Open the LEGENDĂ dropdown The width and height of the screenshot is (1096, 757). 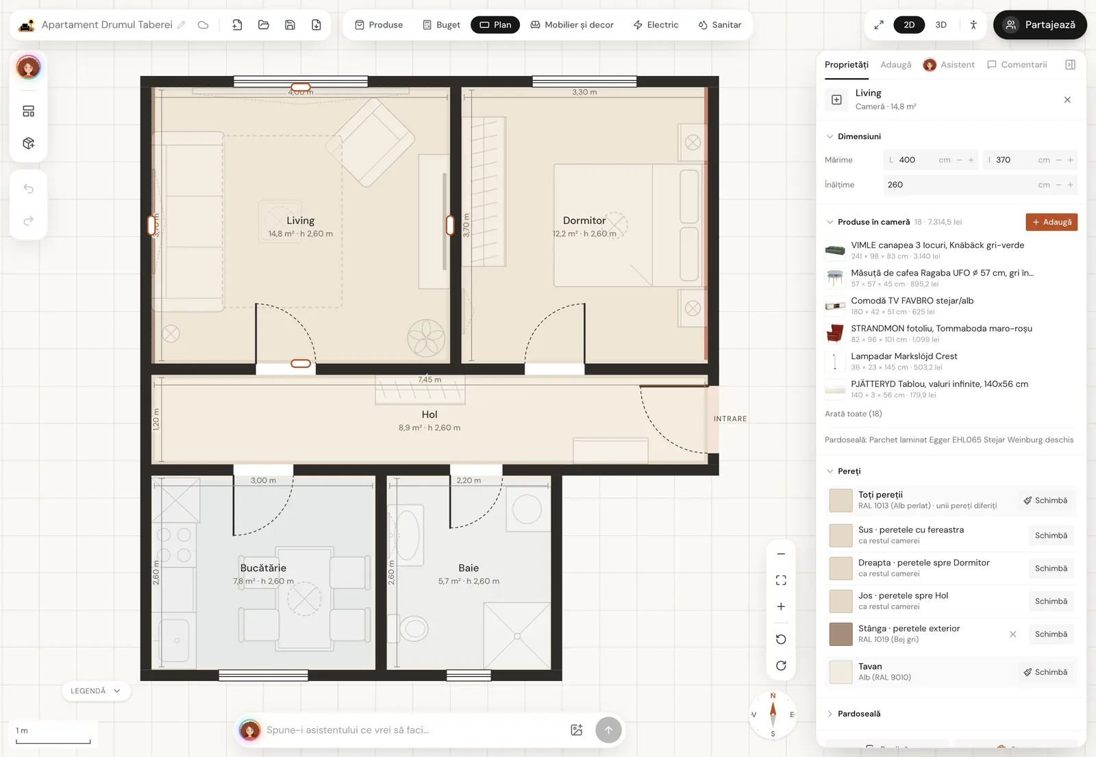point(96,691)
